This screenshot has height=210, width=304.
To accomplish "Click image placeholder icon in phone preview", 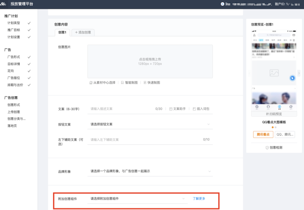I will pos(274,73).
